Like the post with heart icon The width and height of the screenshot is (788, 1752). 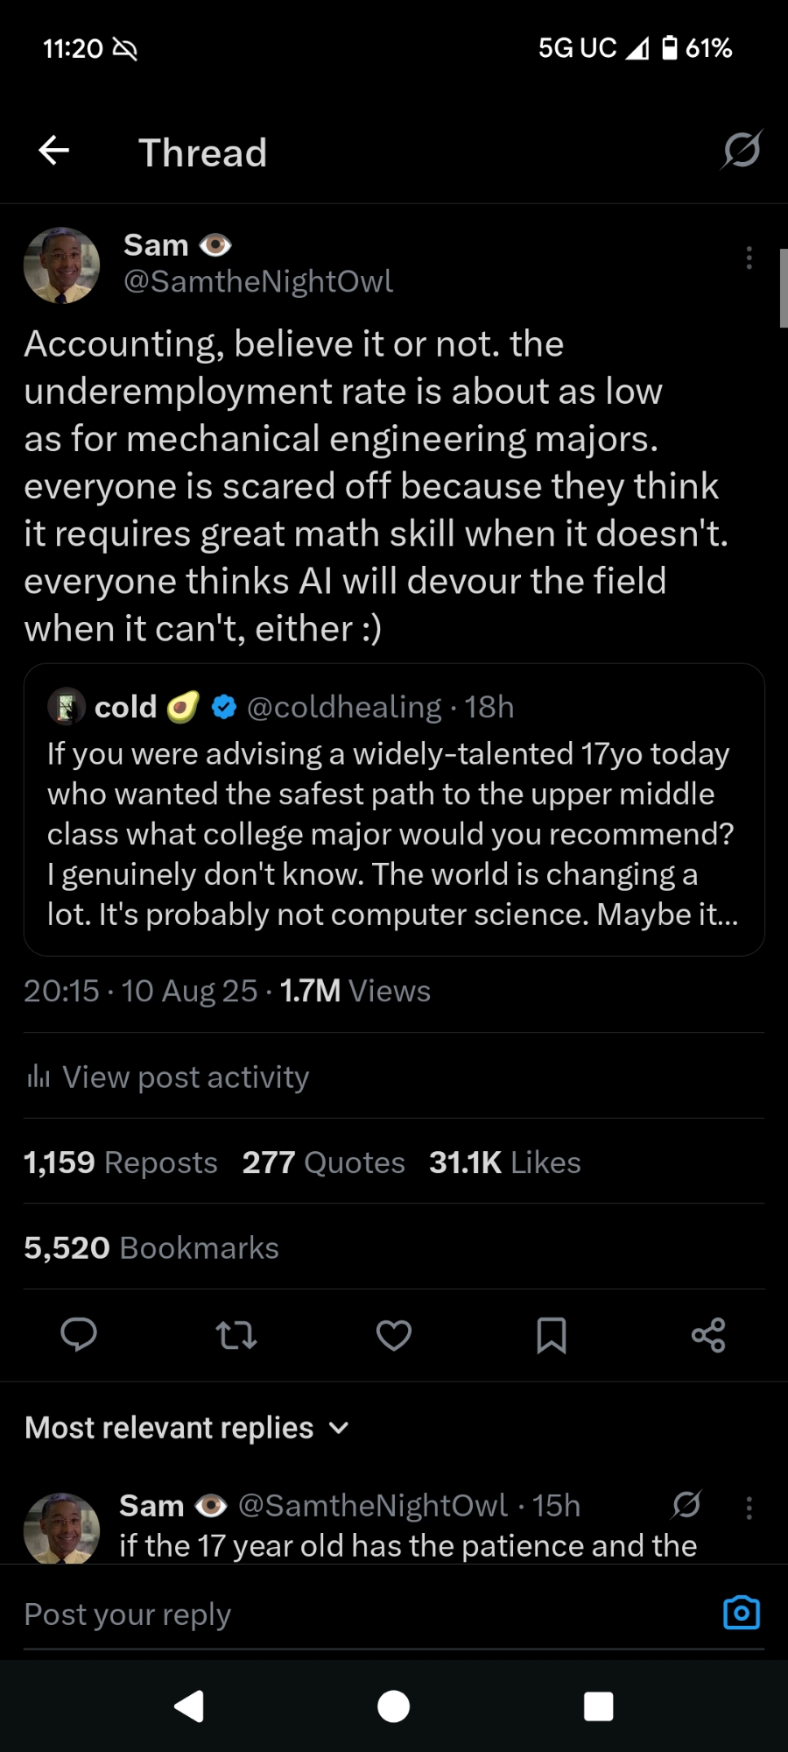[x=394, y=1335]
